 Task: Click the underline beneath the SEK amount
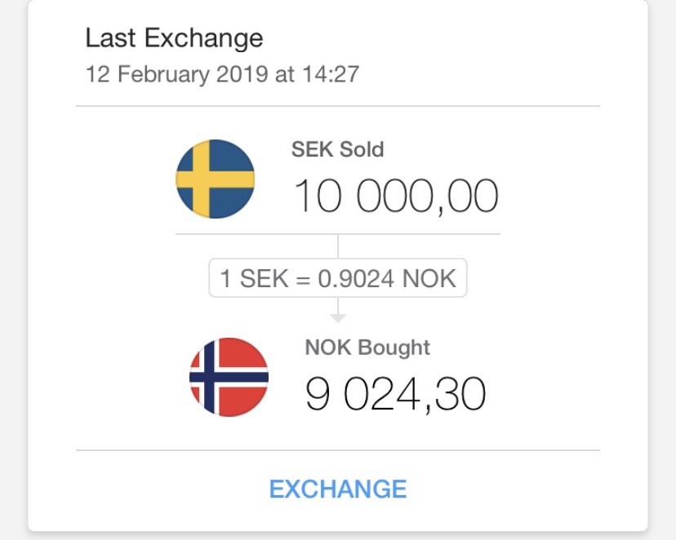click(338, 234)
